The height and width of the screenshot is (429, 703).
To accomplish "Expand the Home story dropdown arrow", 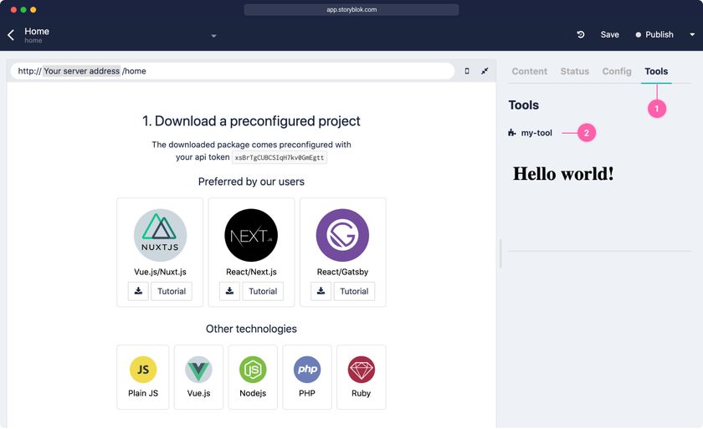I will pos(214,36).
